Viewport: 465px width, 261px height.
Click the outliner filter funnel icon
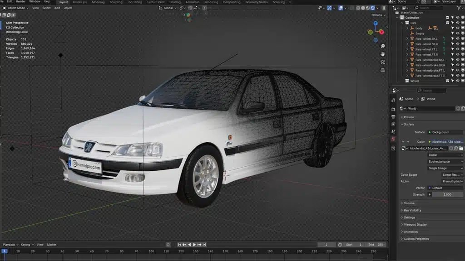point(459,8)
